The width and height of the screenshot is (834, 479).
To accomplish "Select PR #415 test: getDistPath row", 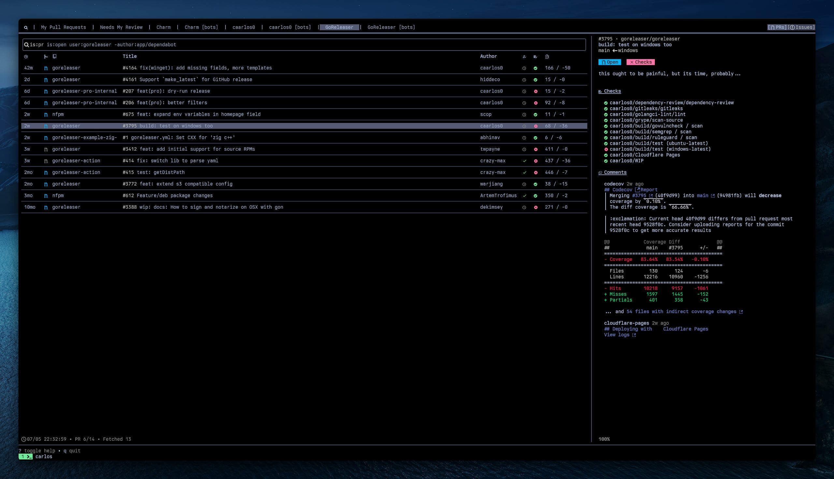I will 304,172.
